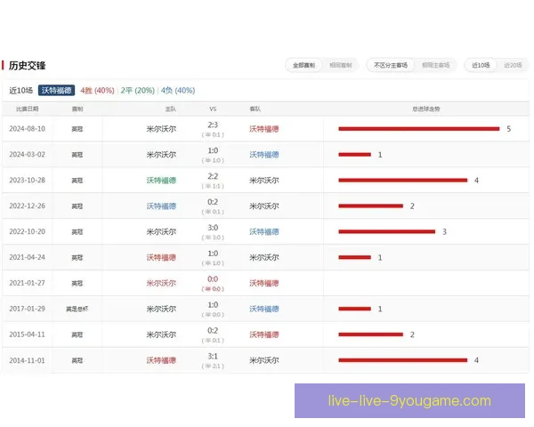Select the 近10场 range option
Screen dimensions: 534x427
click(x=481, y=65)
